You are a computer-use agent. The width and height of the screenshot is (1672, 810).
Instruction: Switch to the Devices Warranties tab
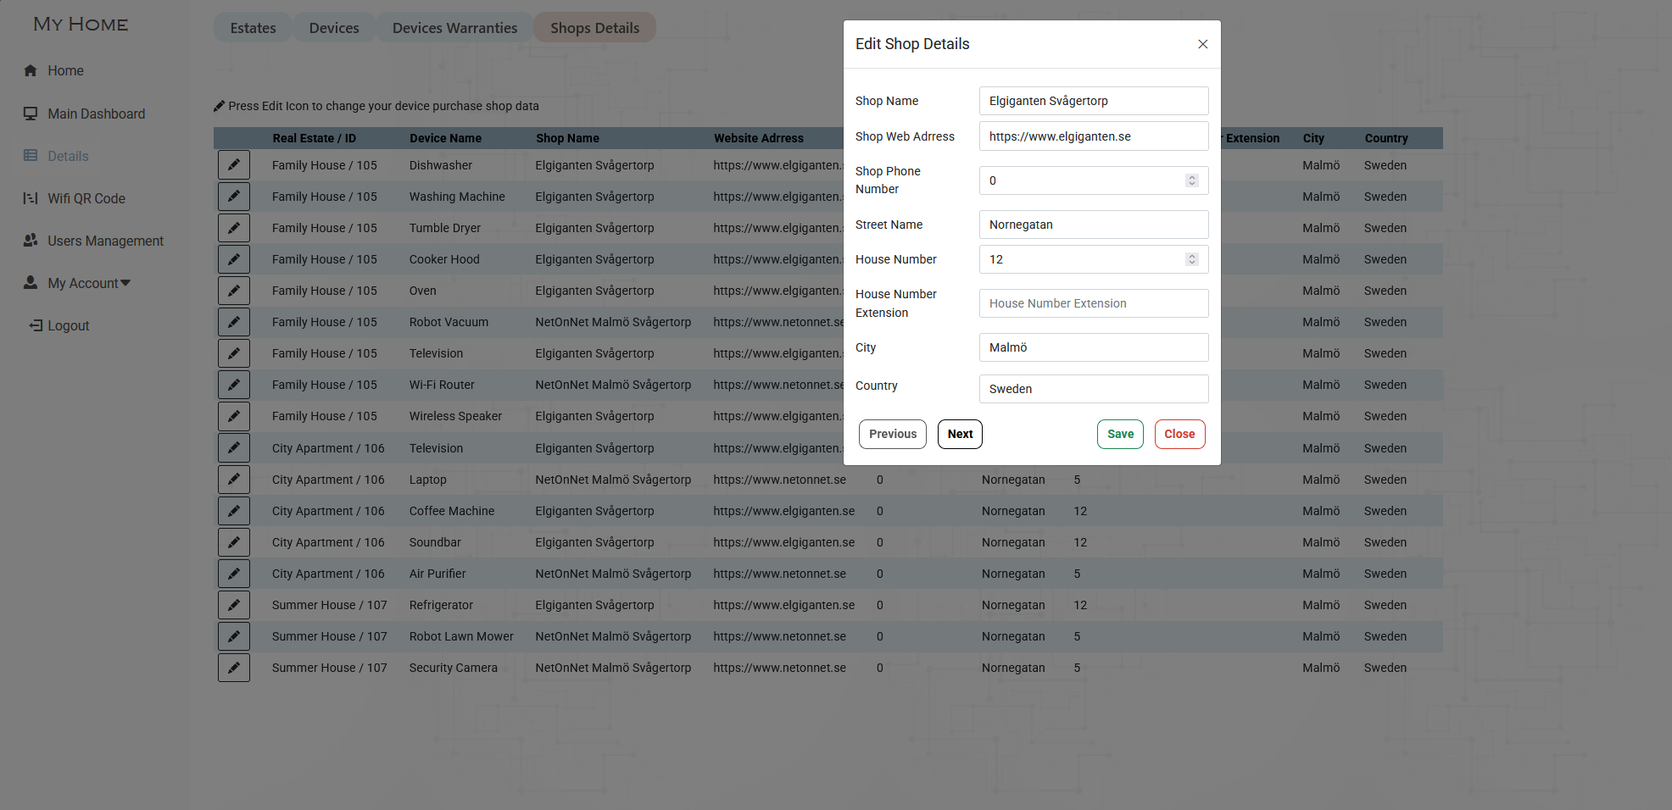tap(454, 28)
